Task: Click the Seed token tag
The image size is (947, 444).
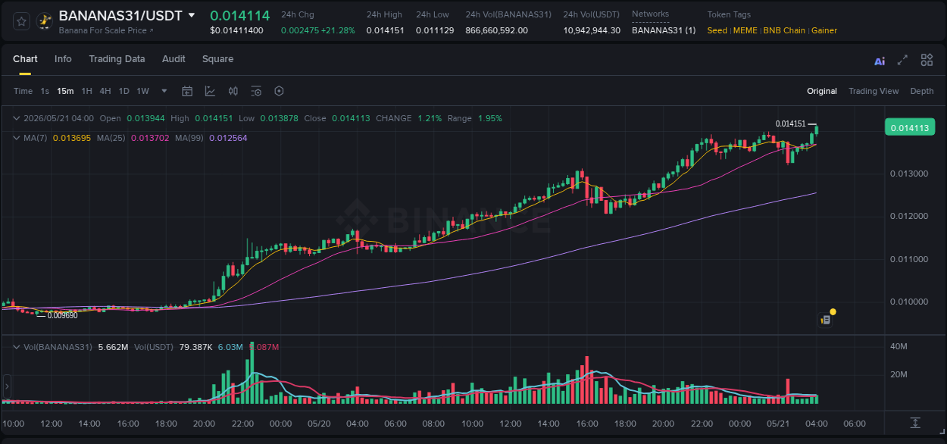Action: tap(717, 30)
